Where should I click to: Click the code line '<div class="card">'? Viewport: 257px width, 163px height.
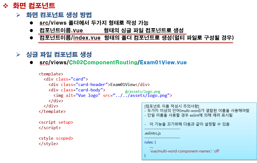point(66,79)
